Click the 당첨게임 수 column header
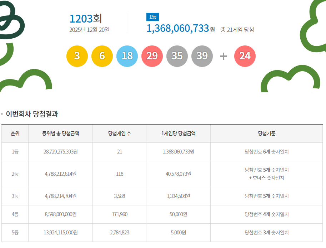The image size is (326, 248). (119, 133)
